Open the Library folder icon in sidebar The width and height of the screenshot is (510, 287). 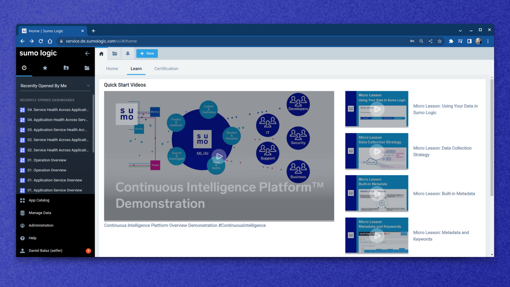[x=87, y=68]
